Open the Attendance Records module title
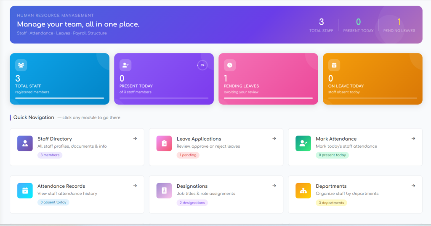Viewport: 431px width, 226px height. [x=61, y=186]
